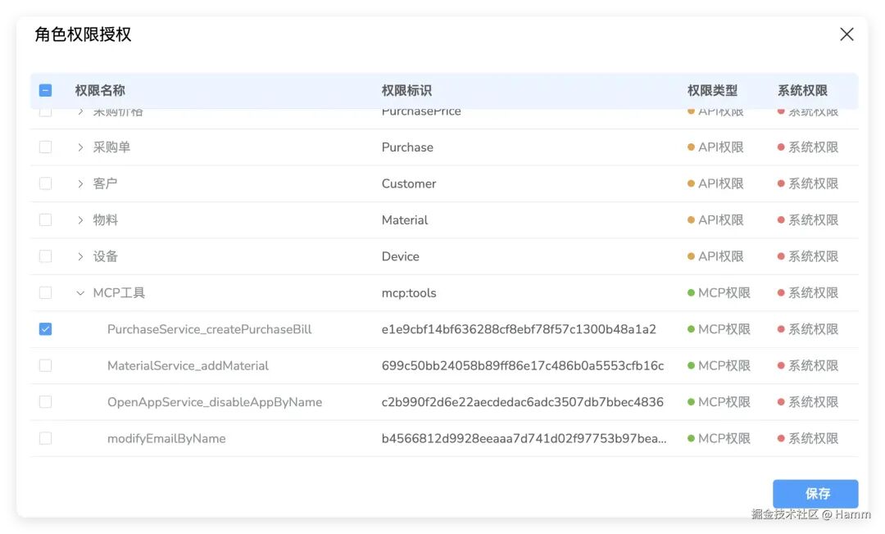Viewport: 885px width, 534px height.
Task: Select the MCP工具 permission name
Action: point(119,293)
